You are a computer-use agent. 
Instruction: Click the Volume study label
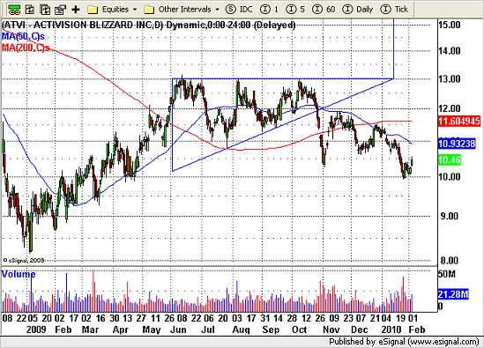[x=19, y=274]
